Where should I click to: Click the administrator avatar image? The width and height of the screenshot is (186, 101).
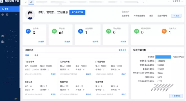pyautogui.click(x=30, y=15)
